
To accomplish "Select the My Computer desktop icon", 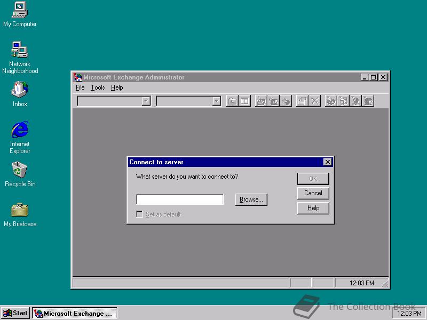I will 20,14.
